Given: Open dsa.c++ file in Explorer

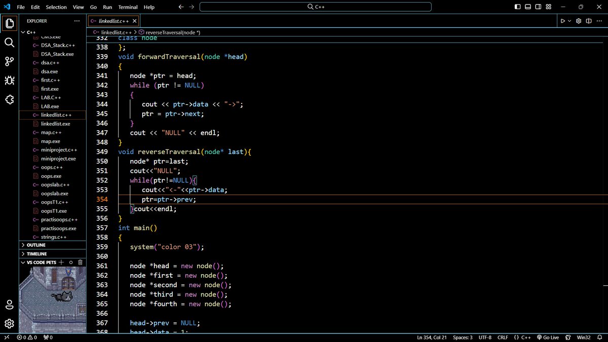Looking at the screenshot, I should coord(53,63).
